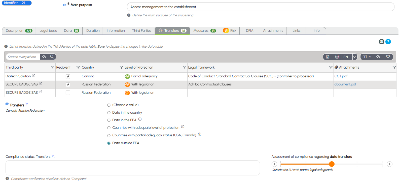400x184 pixels.
Task: Export the transfers table to Excel
Action: click(328, 57)
